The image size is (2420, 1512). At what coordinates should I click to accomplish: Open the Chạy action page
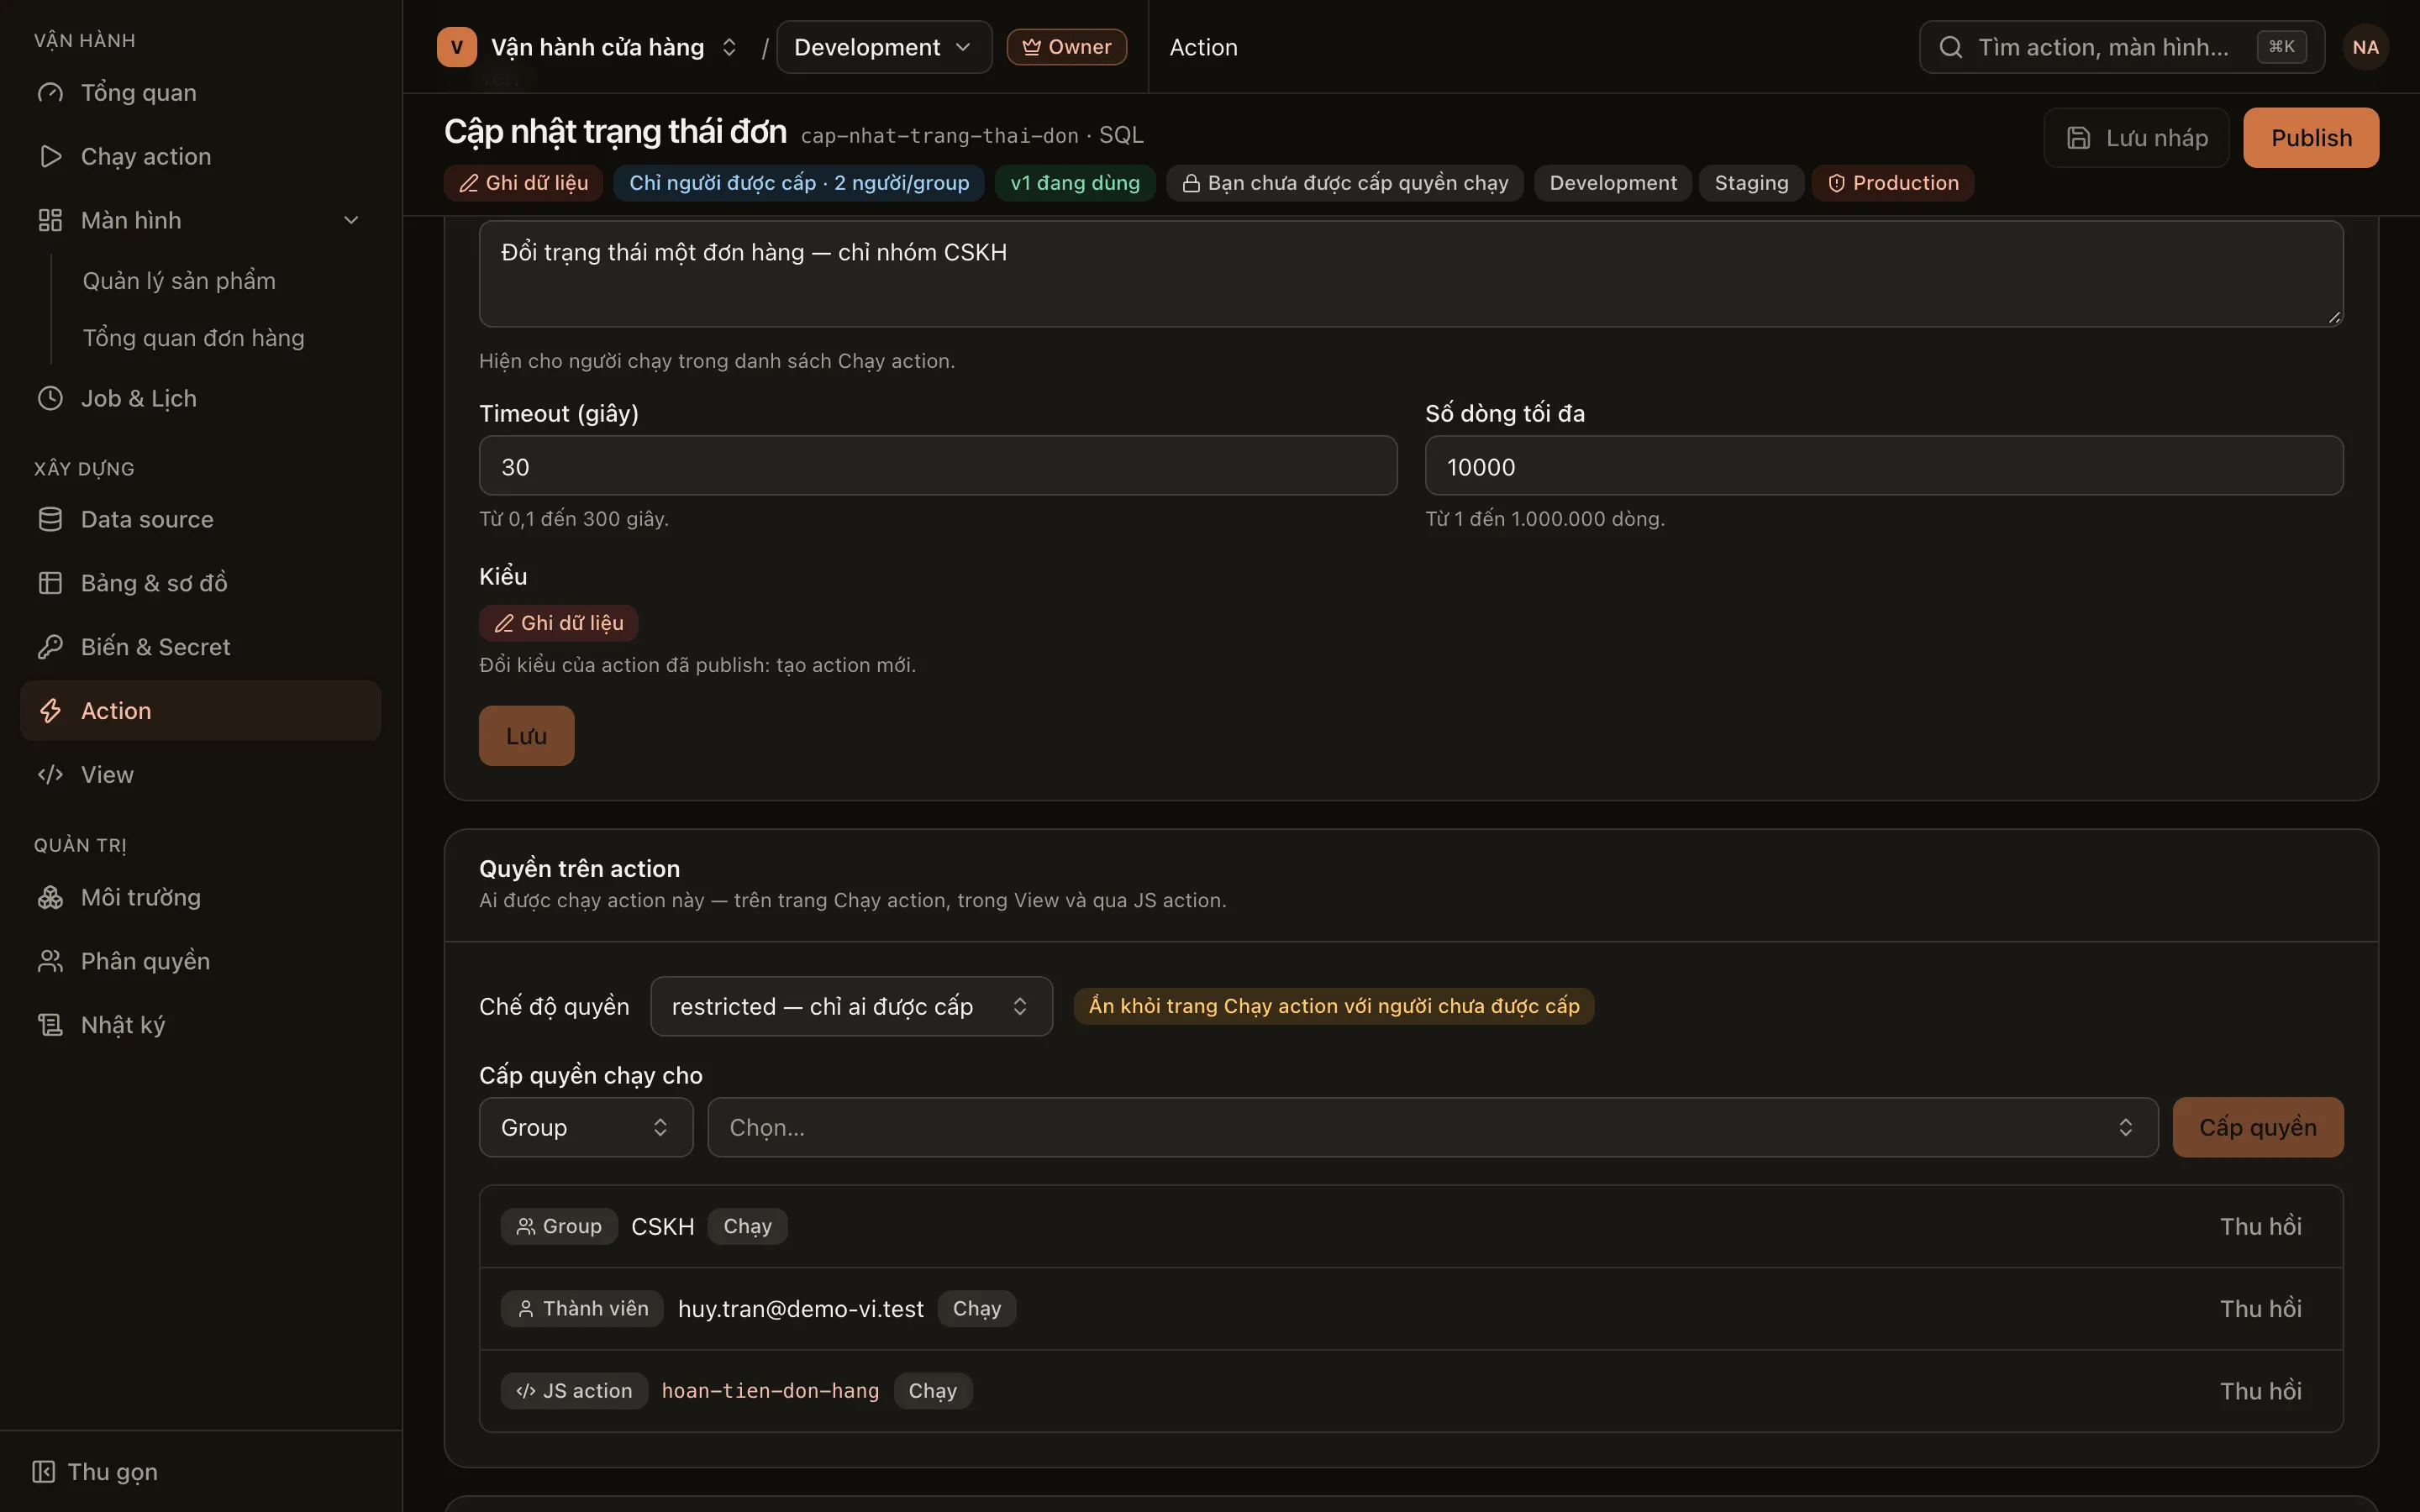click(x=200, y=157)
